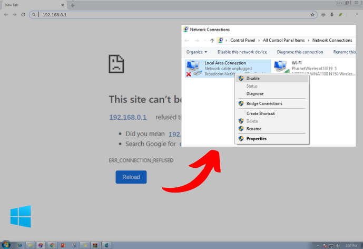Click Rename this connection toolbar command

tap(344, 52)
